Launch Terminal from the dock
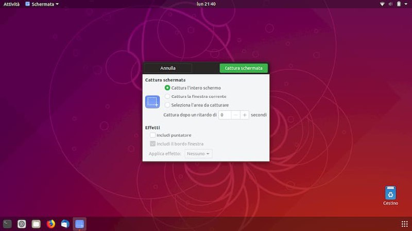The image size is (412, 231). tap(7, 224)
